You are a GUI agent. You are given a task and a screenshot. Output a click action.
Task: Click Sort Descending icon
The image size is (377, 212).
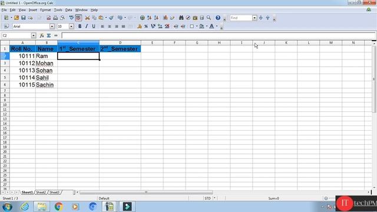click(x=156, y=18)
